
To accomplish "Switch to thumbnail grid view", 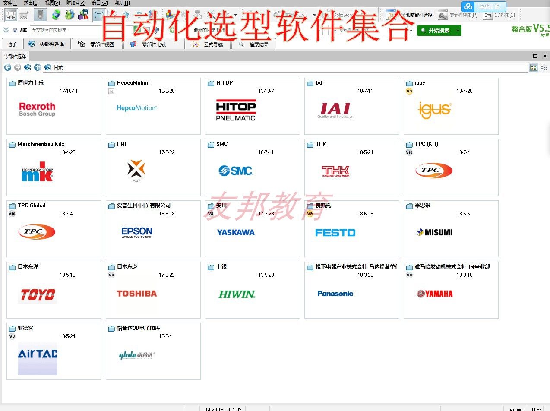I will (x=534, y=67).
